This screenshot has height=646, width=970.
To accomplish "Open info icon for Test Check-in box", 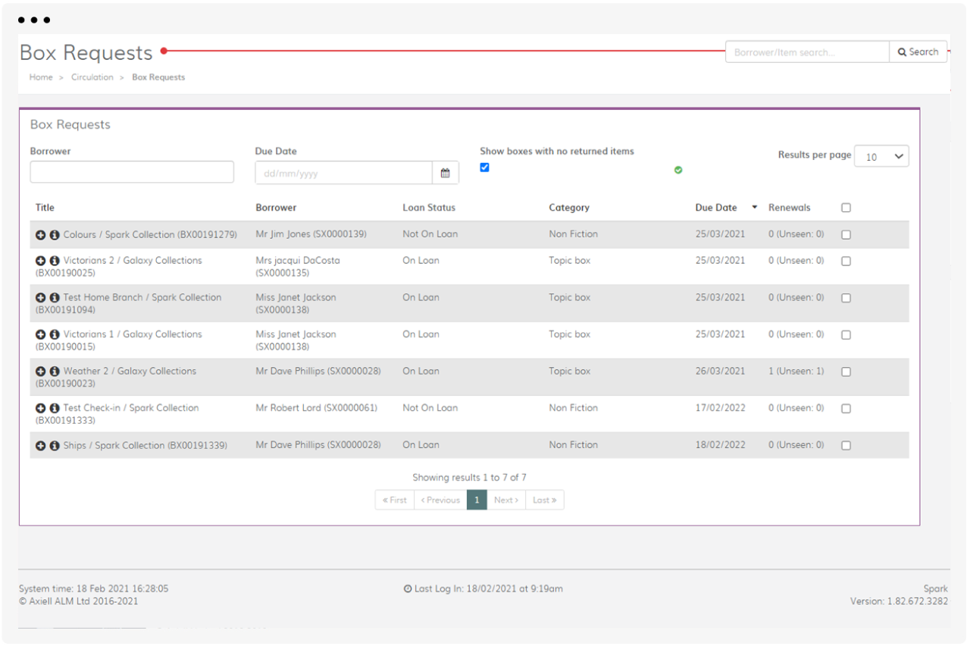I will pos(55,408).
